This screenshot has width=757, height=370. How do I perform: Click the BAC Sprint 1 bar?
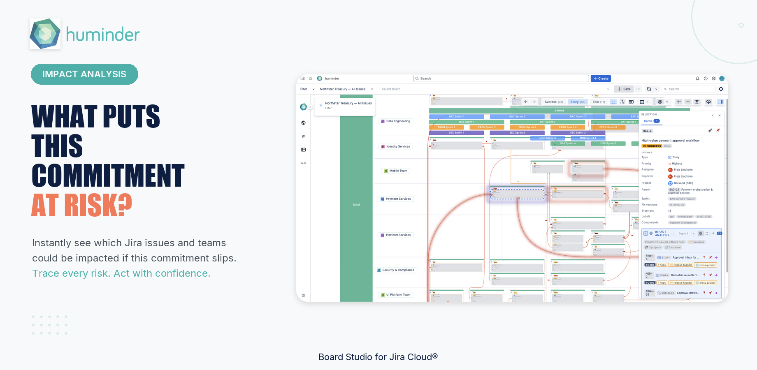coord(456,116)
